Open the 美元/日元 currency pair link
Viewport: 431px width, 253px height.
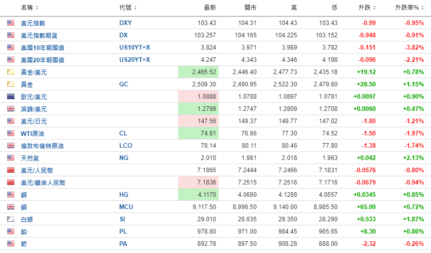tap(33, 121)
